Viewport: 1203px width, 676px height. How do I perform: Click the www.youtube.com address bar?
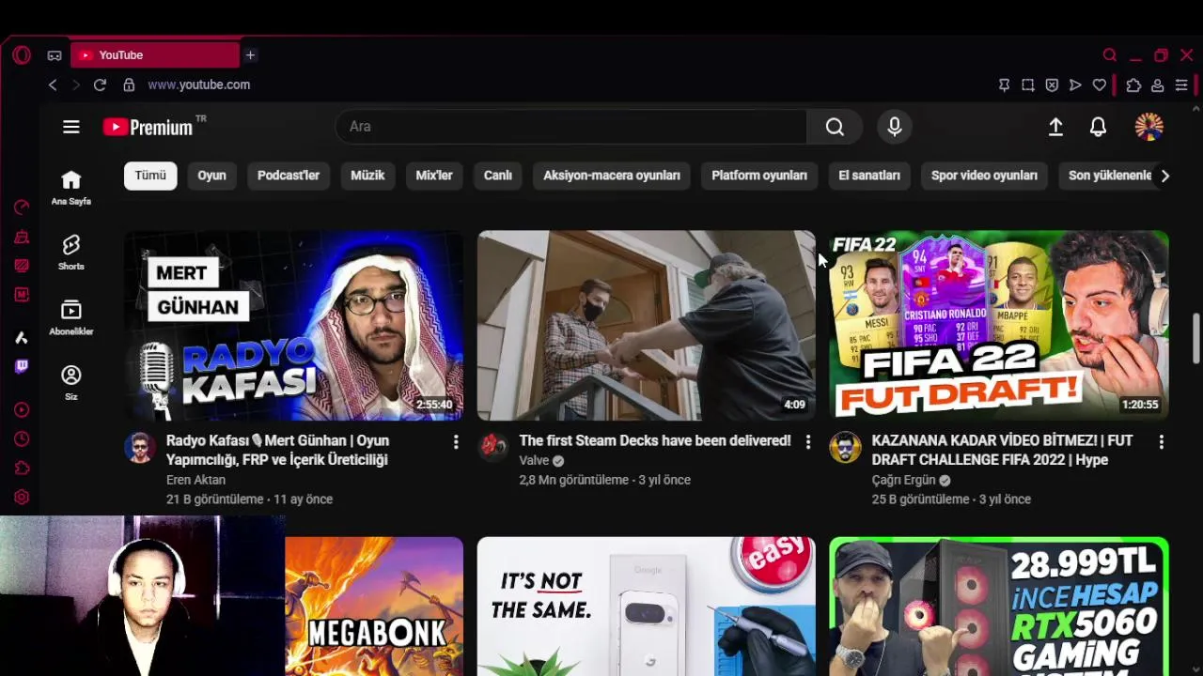[x=198, y=84]
